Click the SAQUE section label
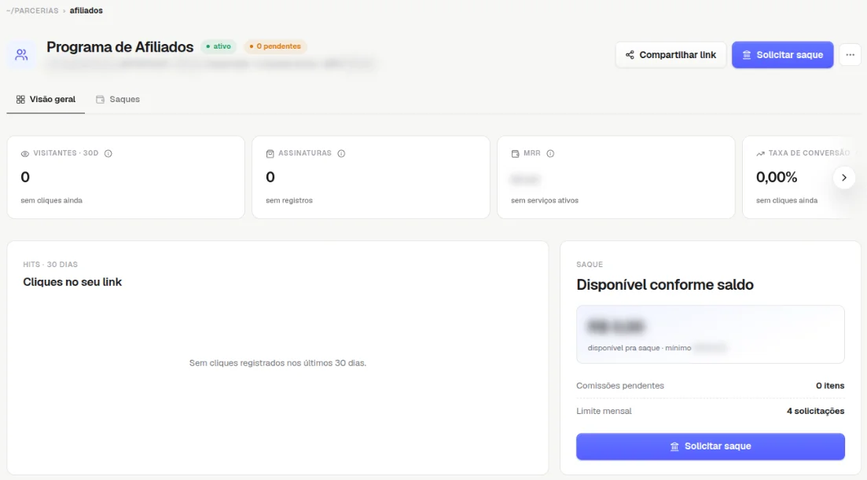 [x=590, y=265]
